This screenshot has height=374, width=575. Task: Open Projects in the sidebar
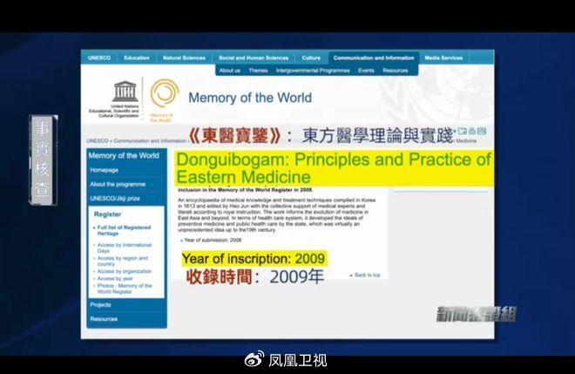point(100,305)
